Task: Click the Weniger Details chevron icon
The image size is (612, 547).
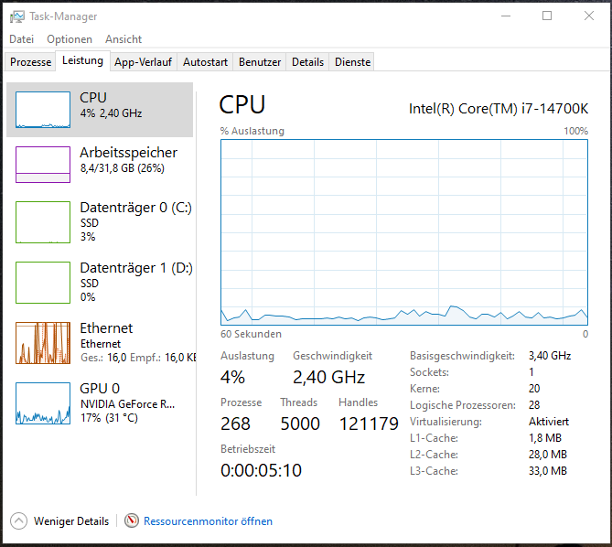Action: click(x=18, y=520)
